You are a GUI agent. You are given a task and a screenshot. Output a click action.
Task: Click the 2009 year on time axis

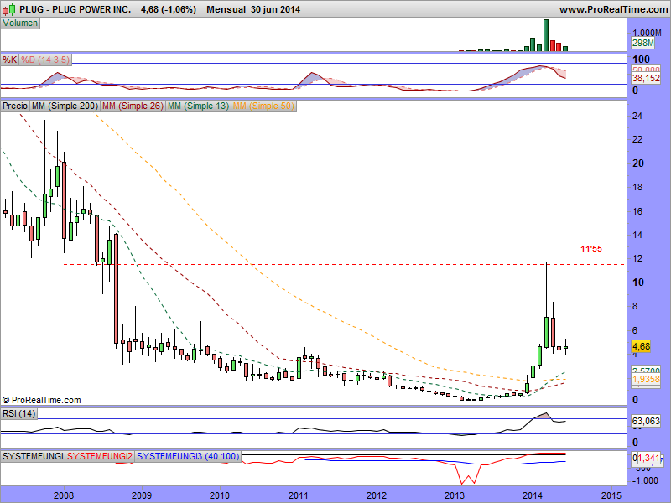tap(141, 495)
